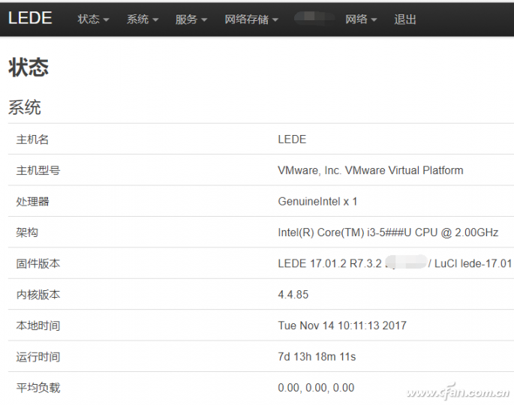Select the GenuineIntel x 1 processor value
Screen dimensions: 514x405
pos(317,202)
